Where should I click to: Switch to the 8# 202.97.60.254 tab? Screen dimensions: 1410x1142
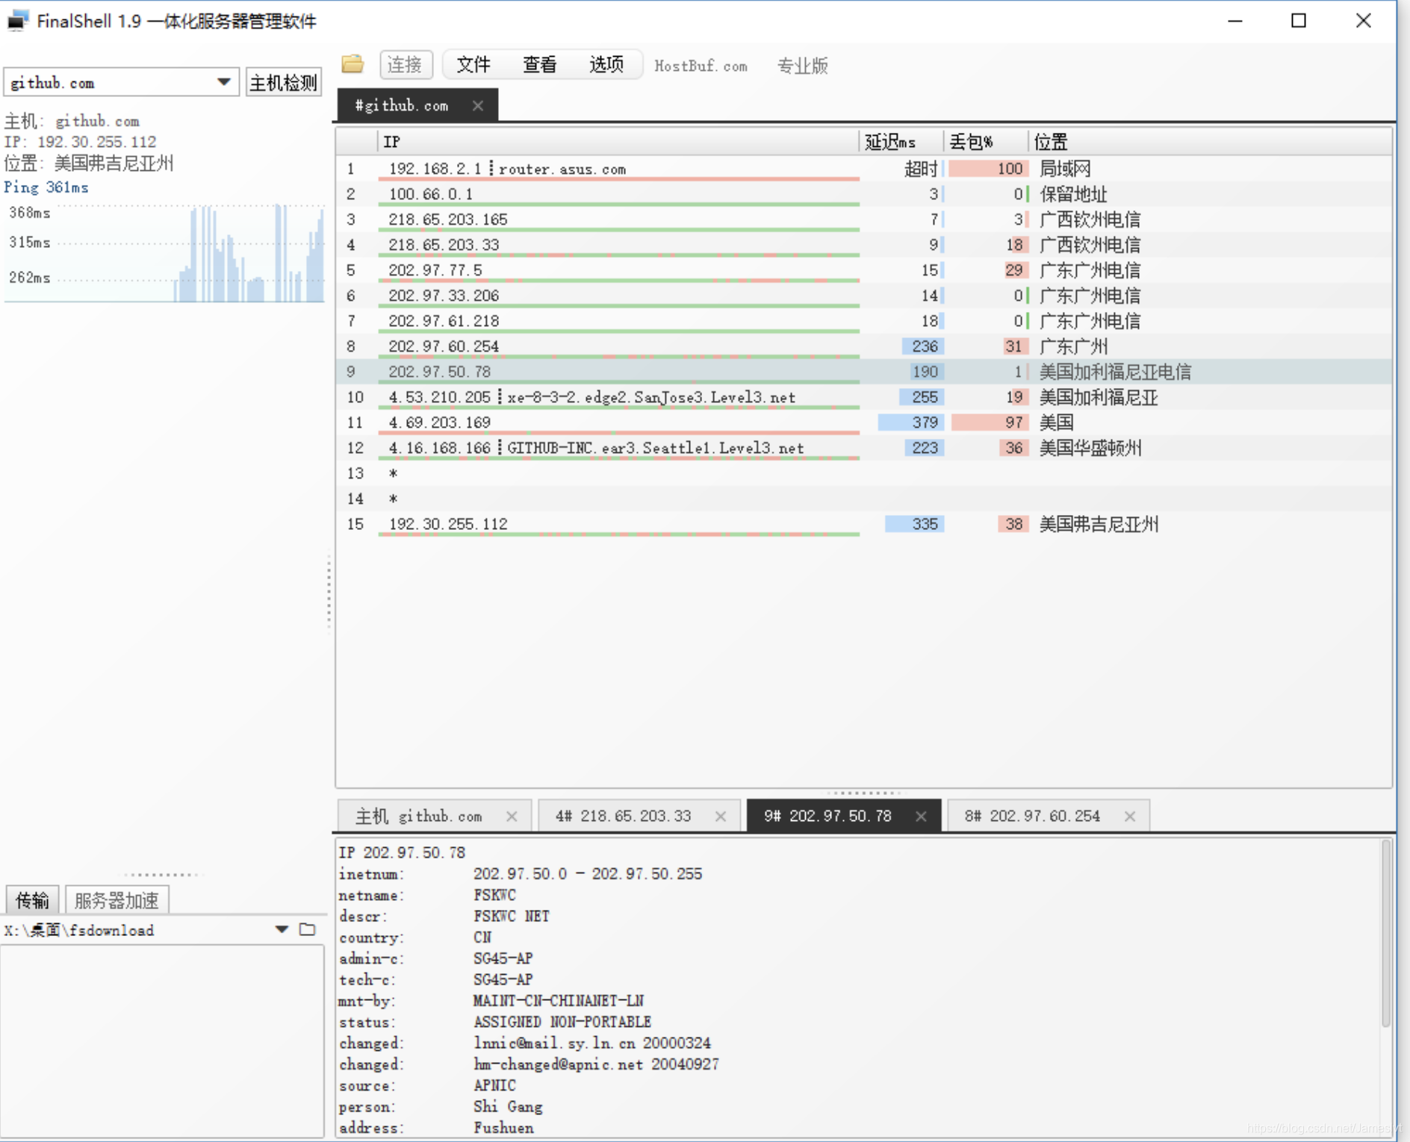tap(1034, 816)
